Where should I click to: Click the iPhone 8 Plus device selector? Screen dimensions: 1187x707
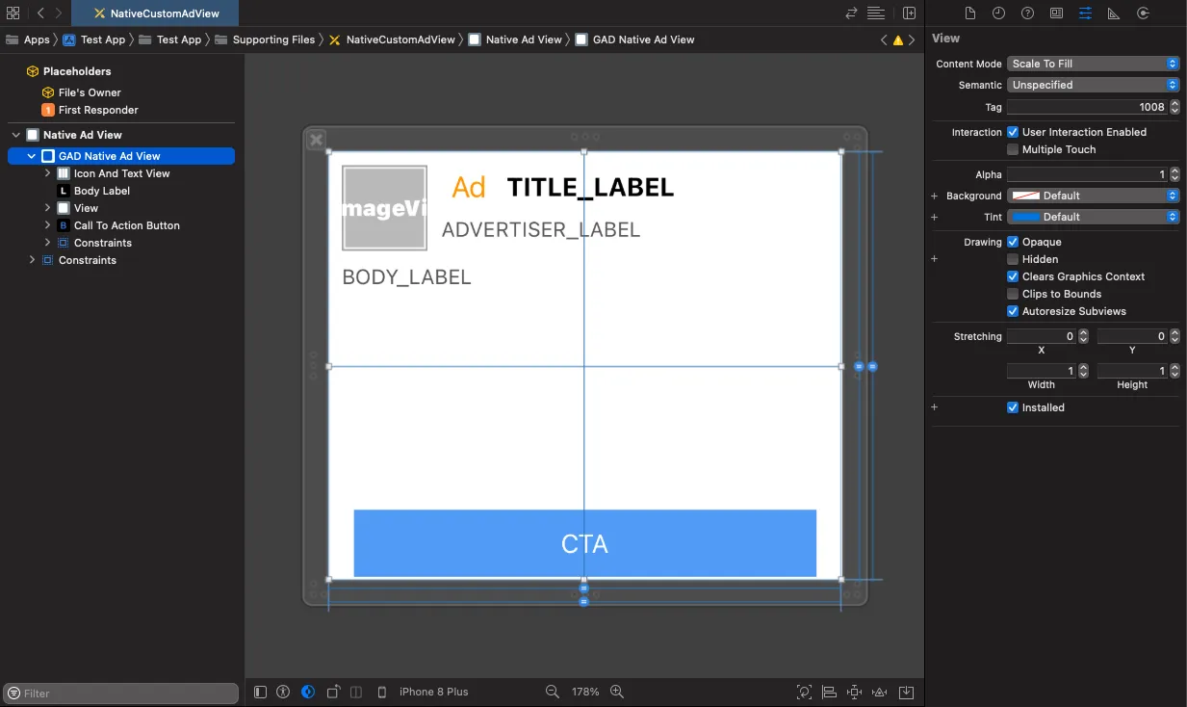433,692
